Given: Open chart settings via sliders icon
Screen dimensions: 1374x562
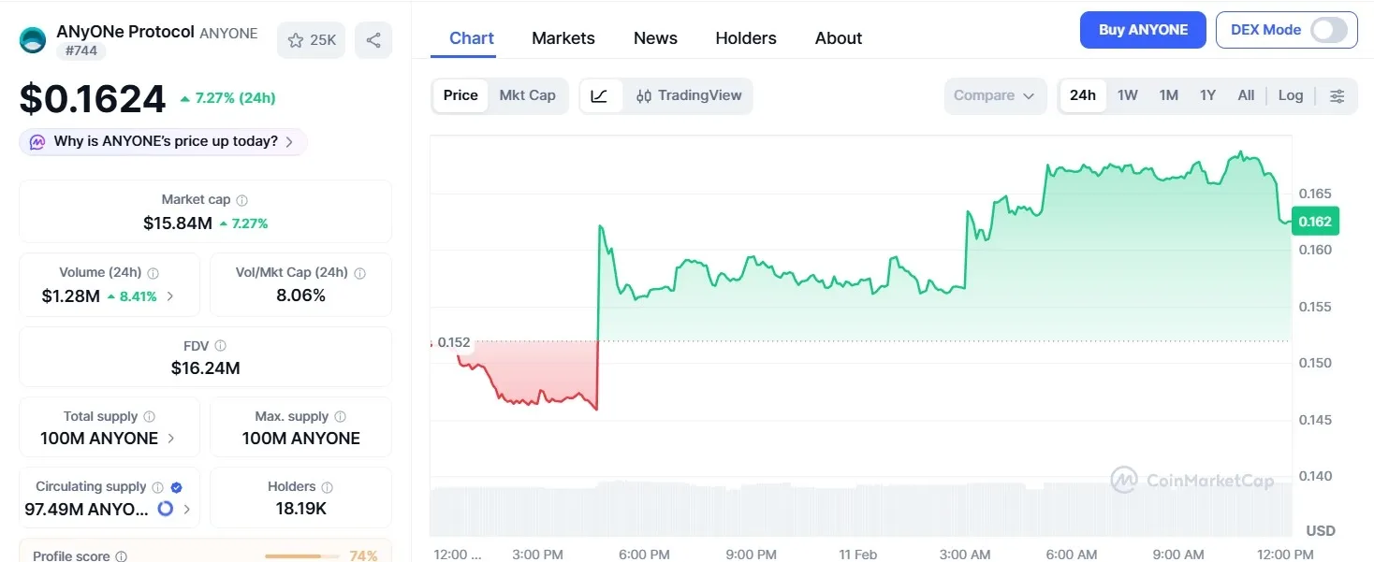Looking at the screenshot, I should click(1337, 94).
